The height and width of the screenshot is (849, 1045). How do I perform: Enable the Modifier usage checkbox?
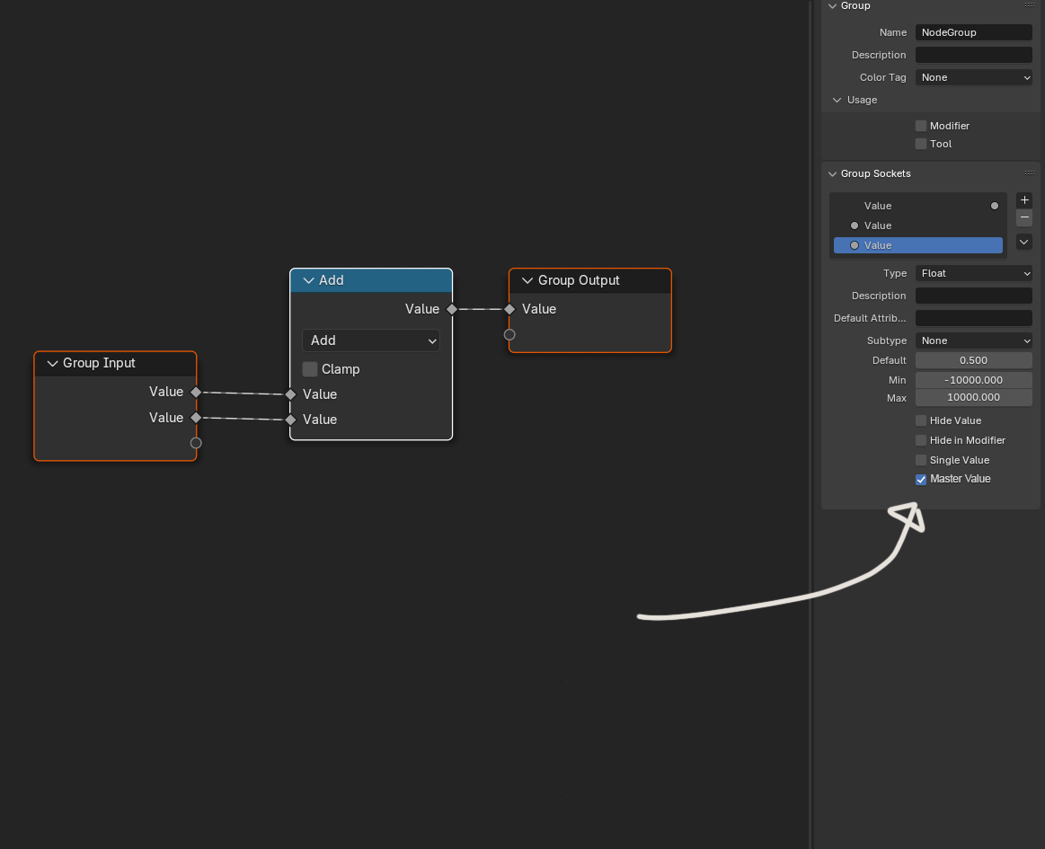pos(921,126)
